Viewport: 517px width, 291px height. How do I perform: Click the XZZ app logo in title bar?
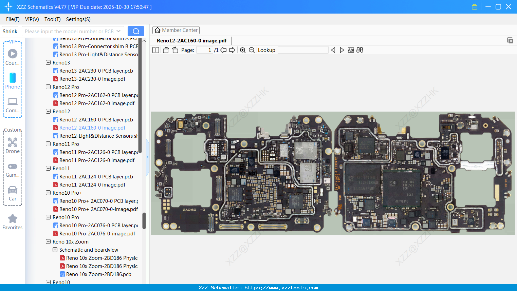point(8,7)
